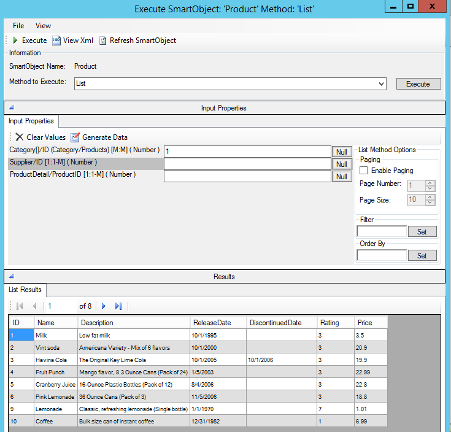Collapse the Input Properties section
The image size is (451, 432).
tap(11, 107)
